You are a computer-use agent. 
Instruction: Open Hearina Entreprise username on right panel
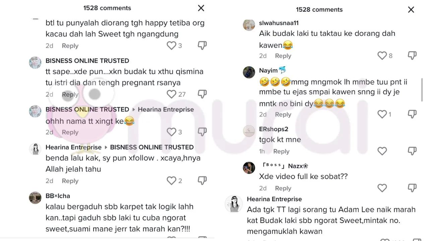point(274,199)
